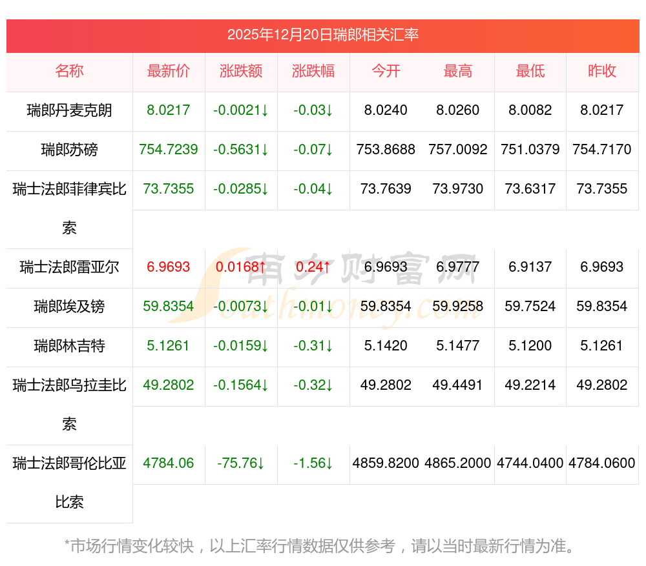Click the 最新价 column header
646x566 pixels.
click(169, 71)
